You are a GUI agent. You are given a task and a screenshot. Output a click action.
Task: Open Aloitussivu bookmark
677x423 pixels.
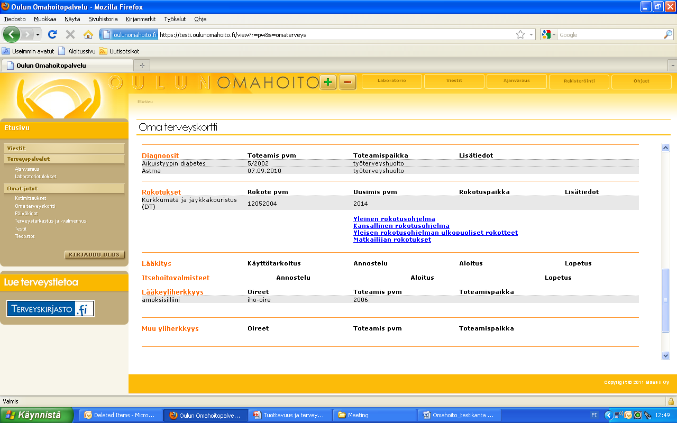pyautogui.click(x=77, y=51)
